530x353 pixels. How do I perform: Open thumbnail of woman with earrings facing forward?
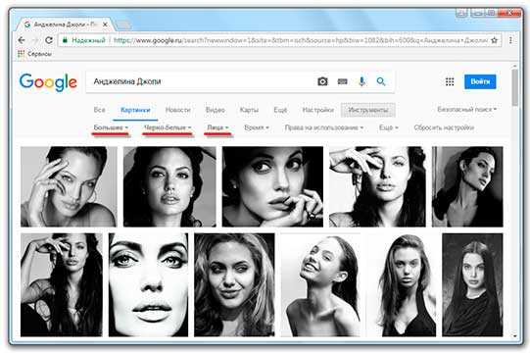[x=169, y=186]
